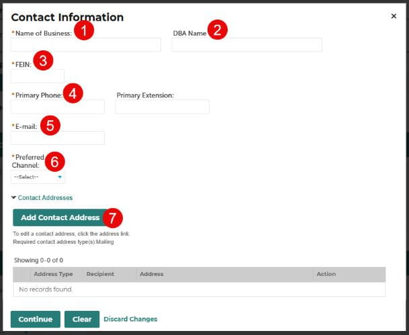Collapse the Contact Addresses section

[42, 197]
